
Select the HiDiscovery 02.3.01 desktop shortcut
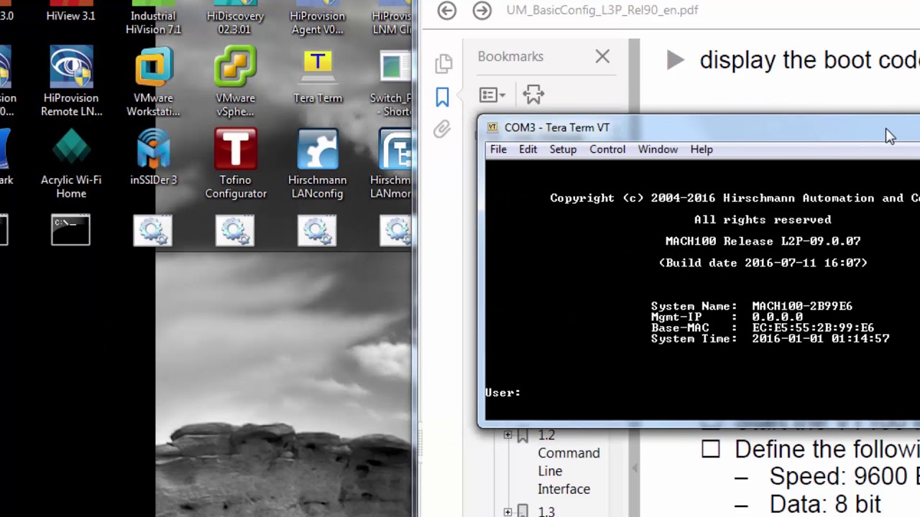coord(235,18)
